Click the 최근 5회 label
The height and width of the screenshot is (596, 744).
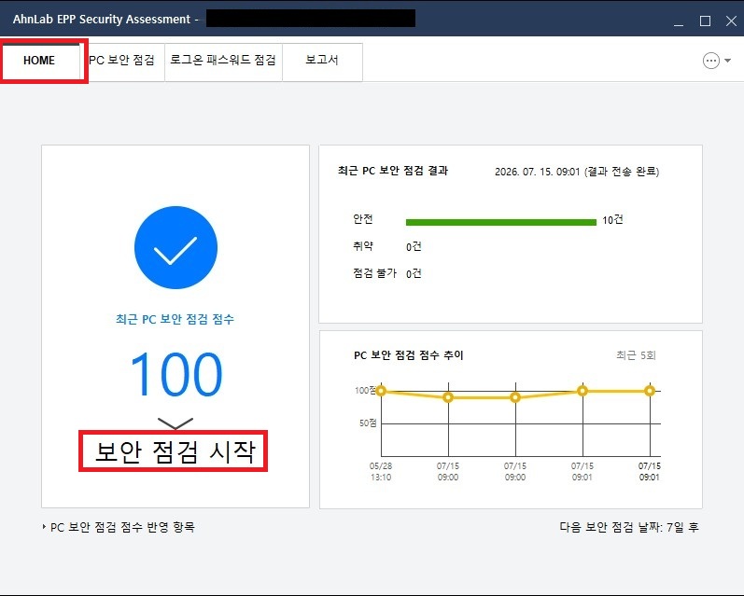tap(636, 355)
